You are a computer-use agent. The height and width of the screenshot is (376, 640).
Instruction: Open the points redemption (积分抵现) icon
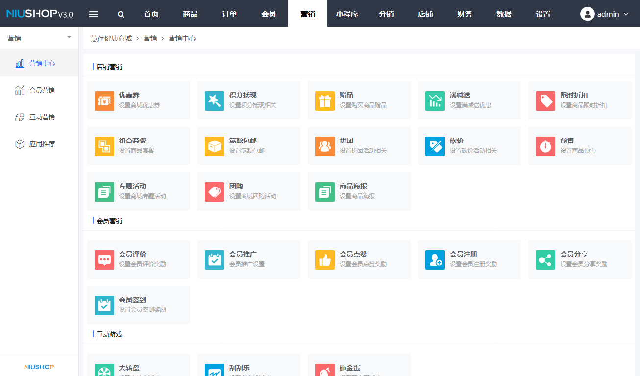point(214,100)
